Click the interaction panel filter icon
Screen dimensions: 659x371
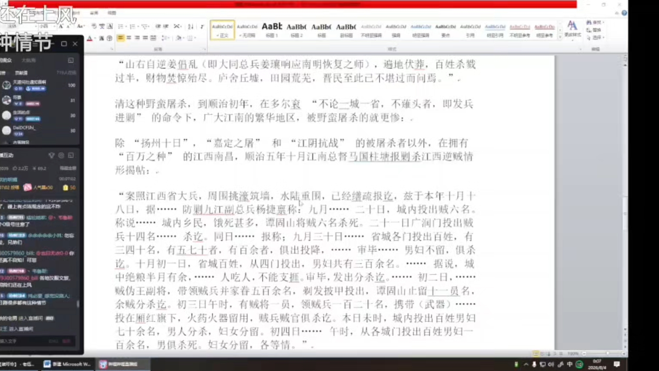coord(51,156)
